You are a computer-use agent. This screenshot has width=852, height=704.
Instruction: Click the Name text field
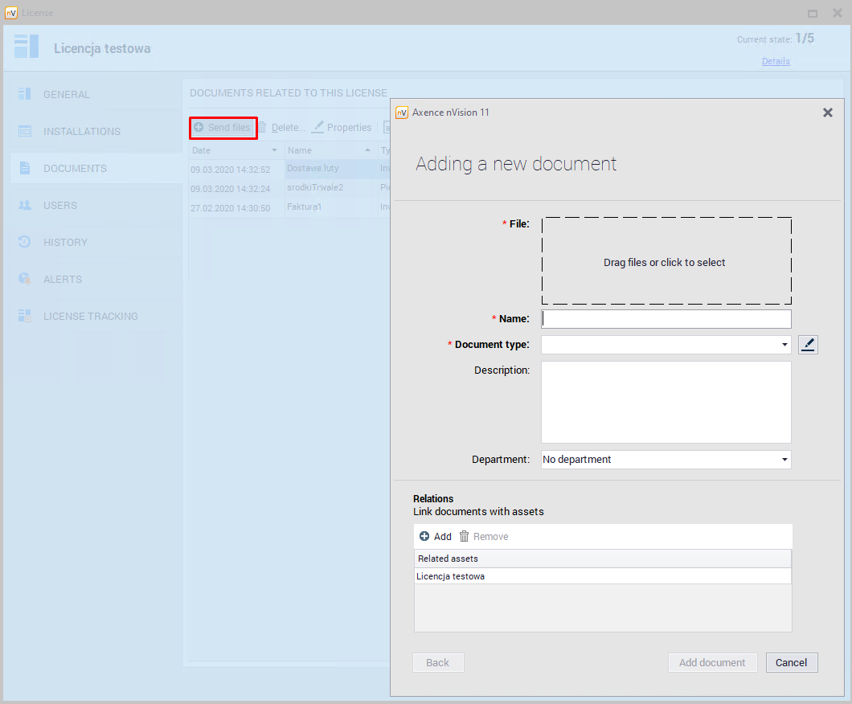click(x=666, y=319)
